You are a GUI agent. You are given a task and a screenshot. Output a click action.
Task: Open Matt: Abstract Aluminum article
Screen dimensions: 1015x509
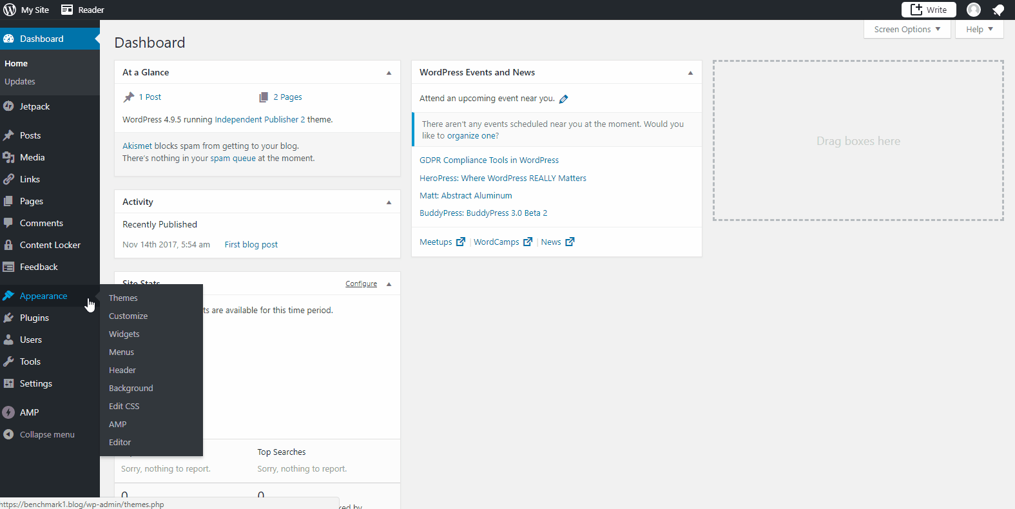[466, 195]
